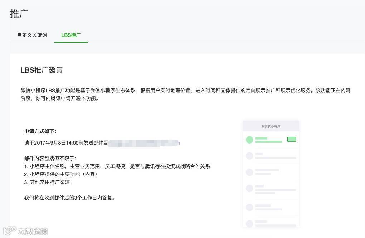Click the line 请于2017年9月8日14:00前发送邮件至
Image resolution: width=365 pixels, height=238 pixels.
tap(66, 143)
